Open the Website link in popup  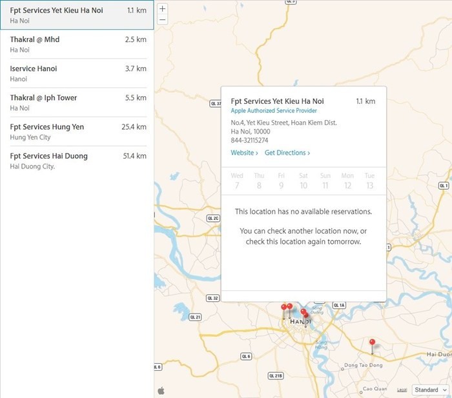pos(244,153)
